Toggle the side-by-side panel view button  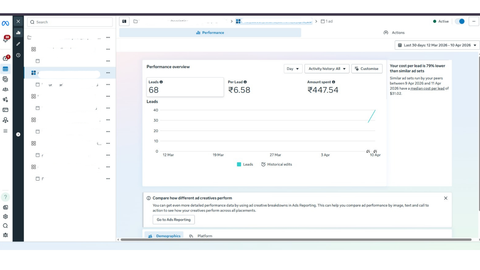click(x=124, y=21)
